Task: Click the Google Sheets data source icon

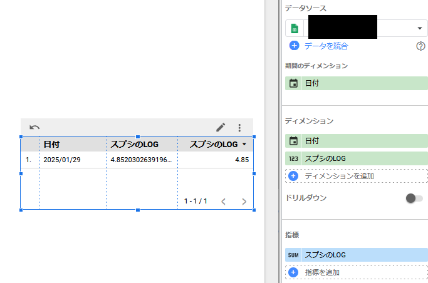Action: click(x=295, y=29)
